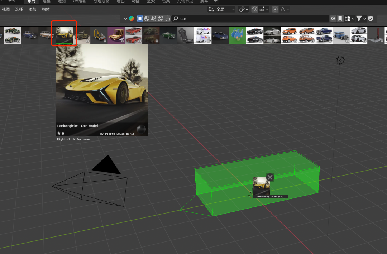Select the HDR world asset type icon

161,19
